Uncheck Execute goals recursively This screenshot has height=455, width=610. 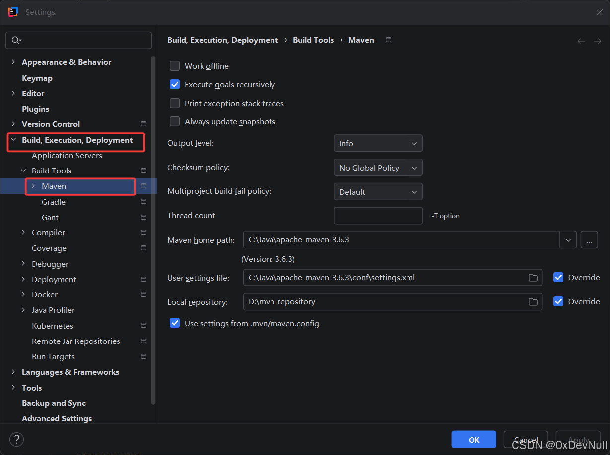pyautogui.click(x=175, y=84)
